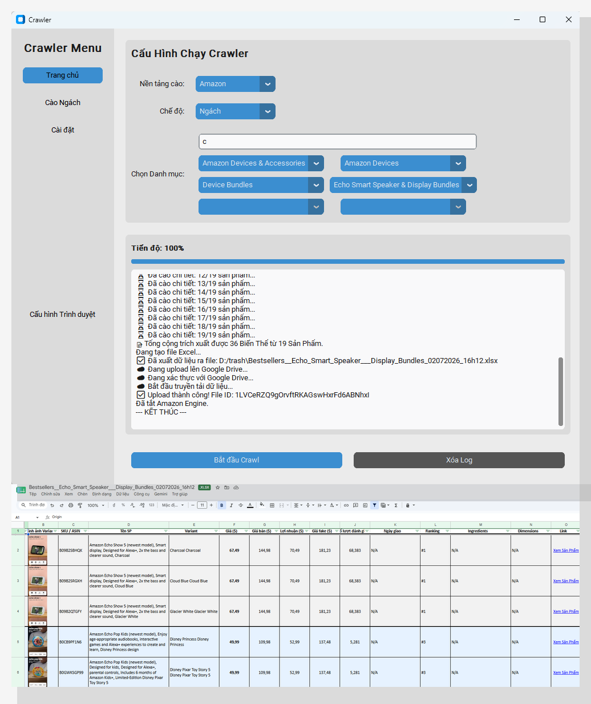Click the Trình đơn search box in Sheets

pyautogui.click(x=34, y=505)
